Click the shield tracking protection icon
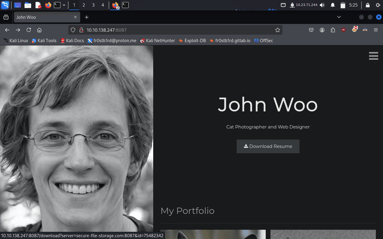 point(73,30)
